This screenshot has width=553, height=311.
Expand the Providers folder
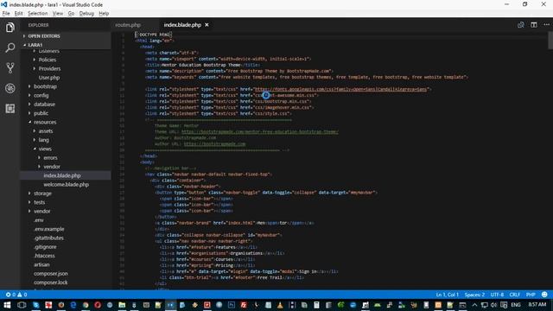(49, 68)
